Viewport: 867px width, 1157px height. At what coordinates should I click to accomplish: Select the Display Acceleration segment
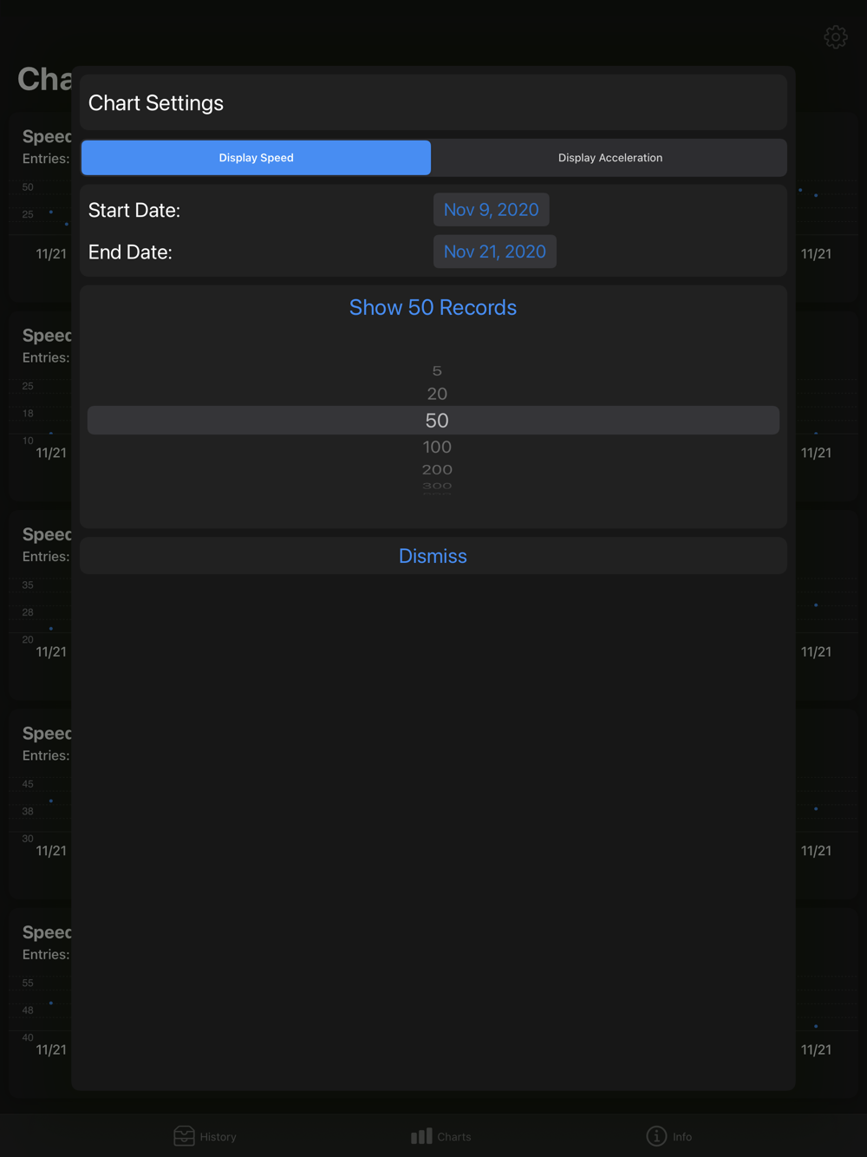[610, 158]
